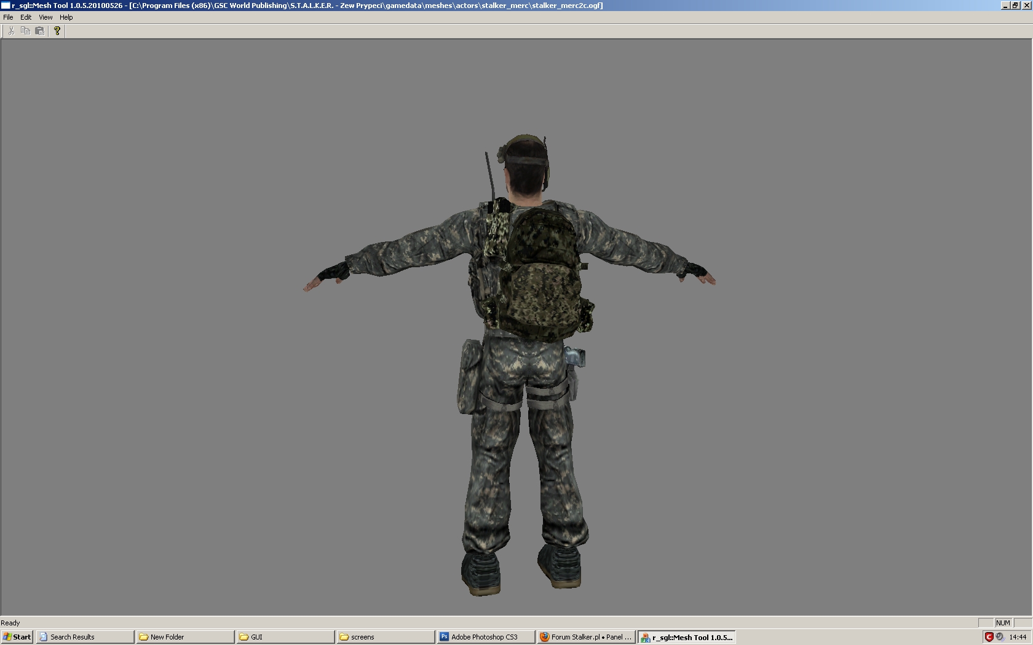
Task: Switch to screens folder taskbar window
Action: click(x=386, y=637)
